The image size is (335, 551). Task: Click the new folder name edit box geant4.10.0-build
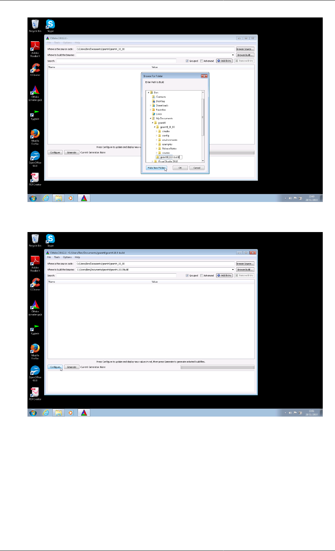click(x=171, y=157)
